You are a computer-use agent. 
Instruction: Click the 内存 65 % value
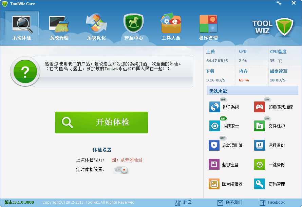(244, 80)
